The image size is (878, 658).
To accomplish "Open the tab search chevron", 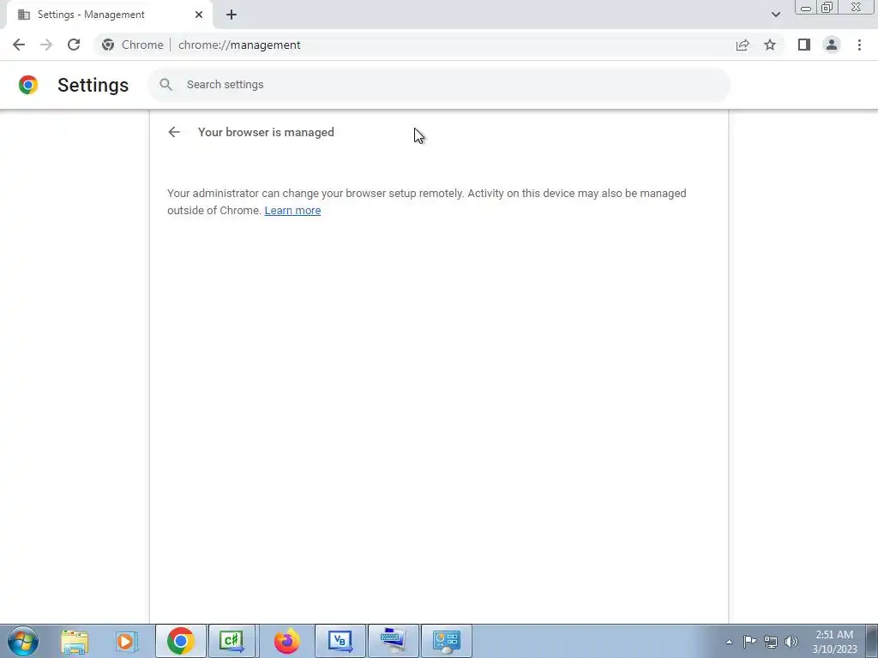I will tap(775, 15).
